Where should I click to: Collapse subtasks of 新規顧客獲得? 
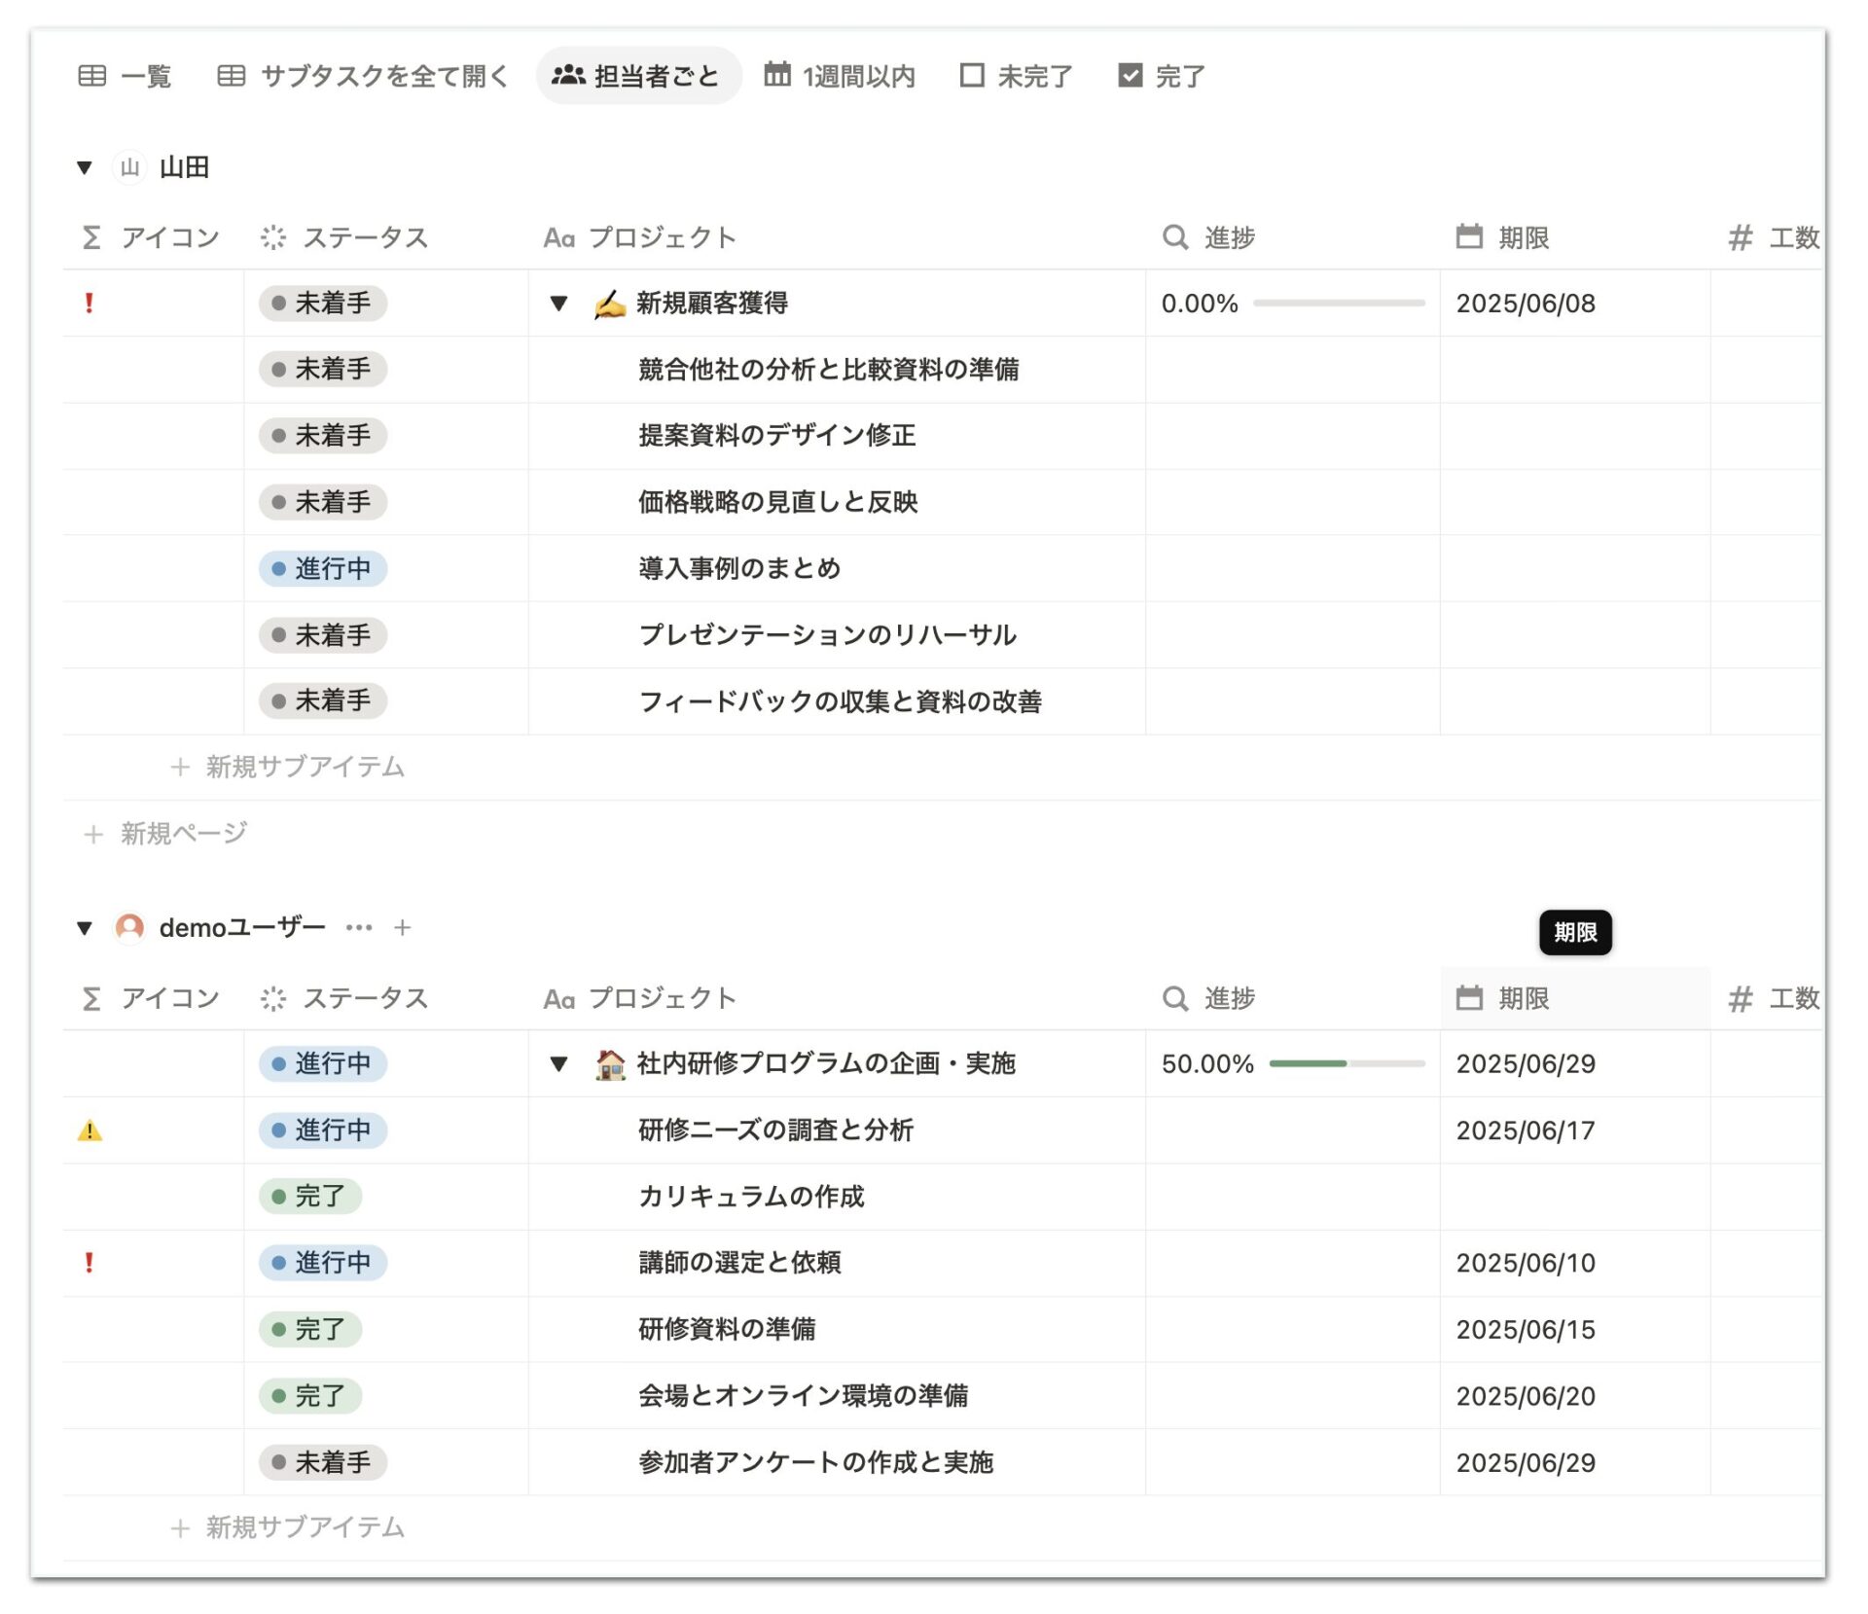click(558, 304)
